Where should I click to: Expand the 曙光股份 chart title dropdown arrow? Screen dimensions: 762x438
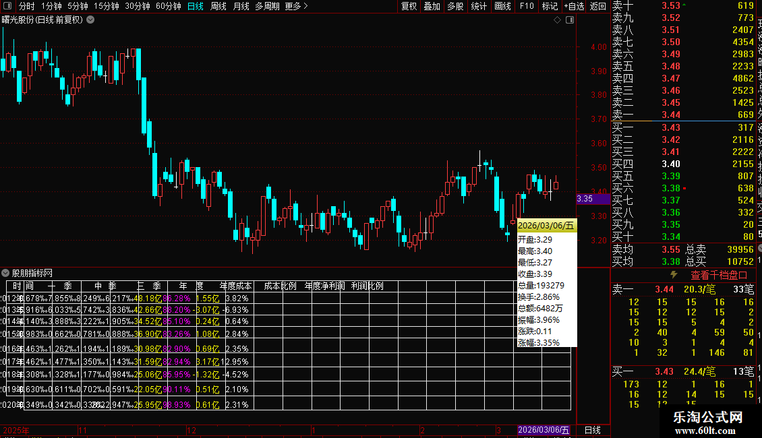tap(90, 20)
